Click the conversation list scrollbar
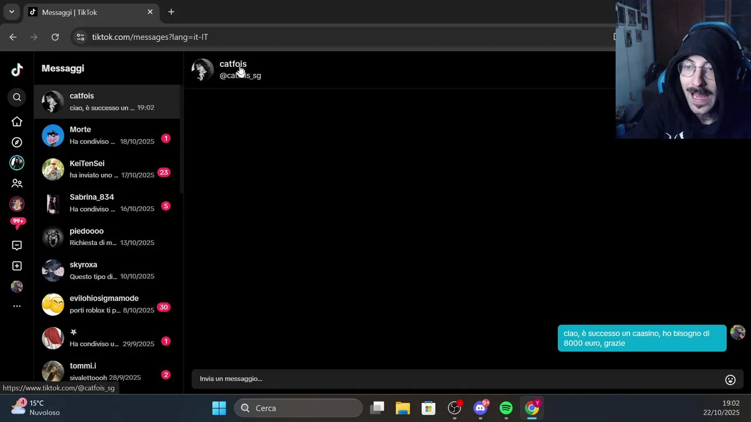This screenshot has width=751, height=422. click(181, 139)
